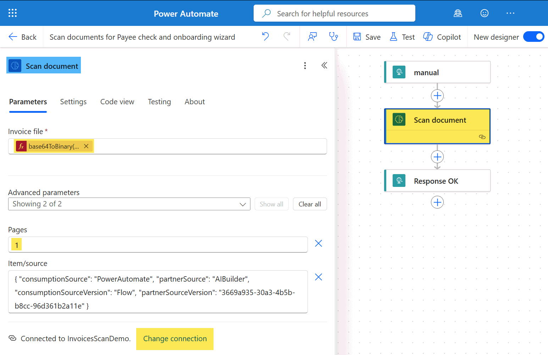The image size is (548, 355).
Task: Click the flow name text in the command bar
Action: click(x=142, y=37)
